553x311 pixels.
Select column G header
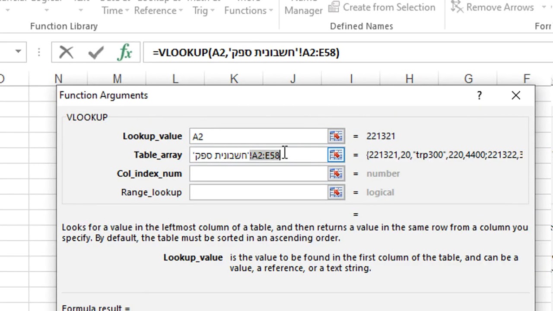[x=468, y=79]
